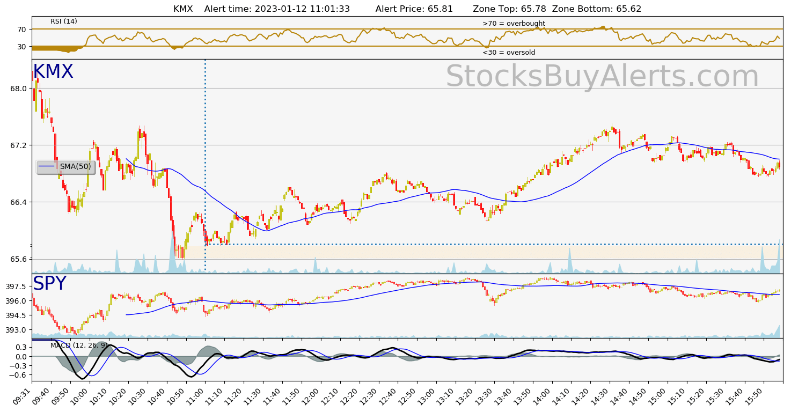Click the 394.5 SPY axis label
Image resolution: width=791 pixels, height=412 pixels.
point(17,315)
